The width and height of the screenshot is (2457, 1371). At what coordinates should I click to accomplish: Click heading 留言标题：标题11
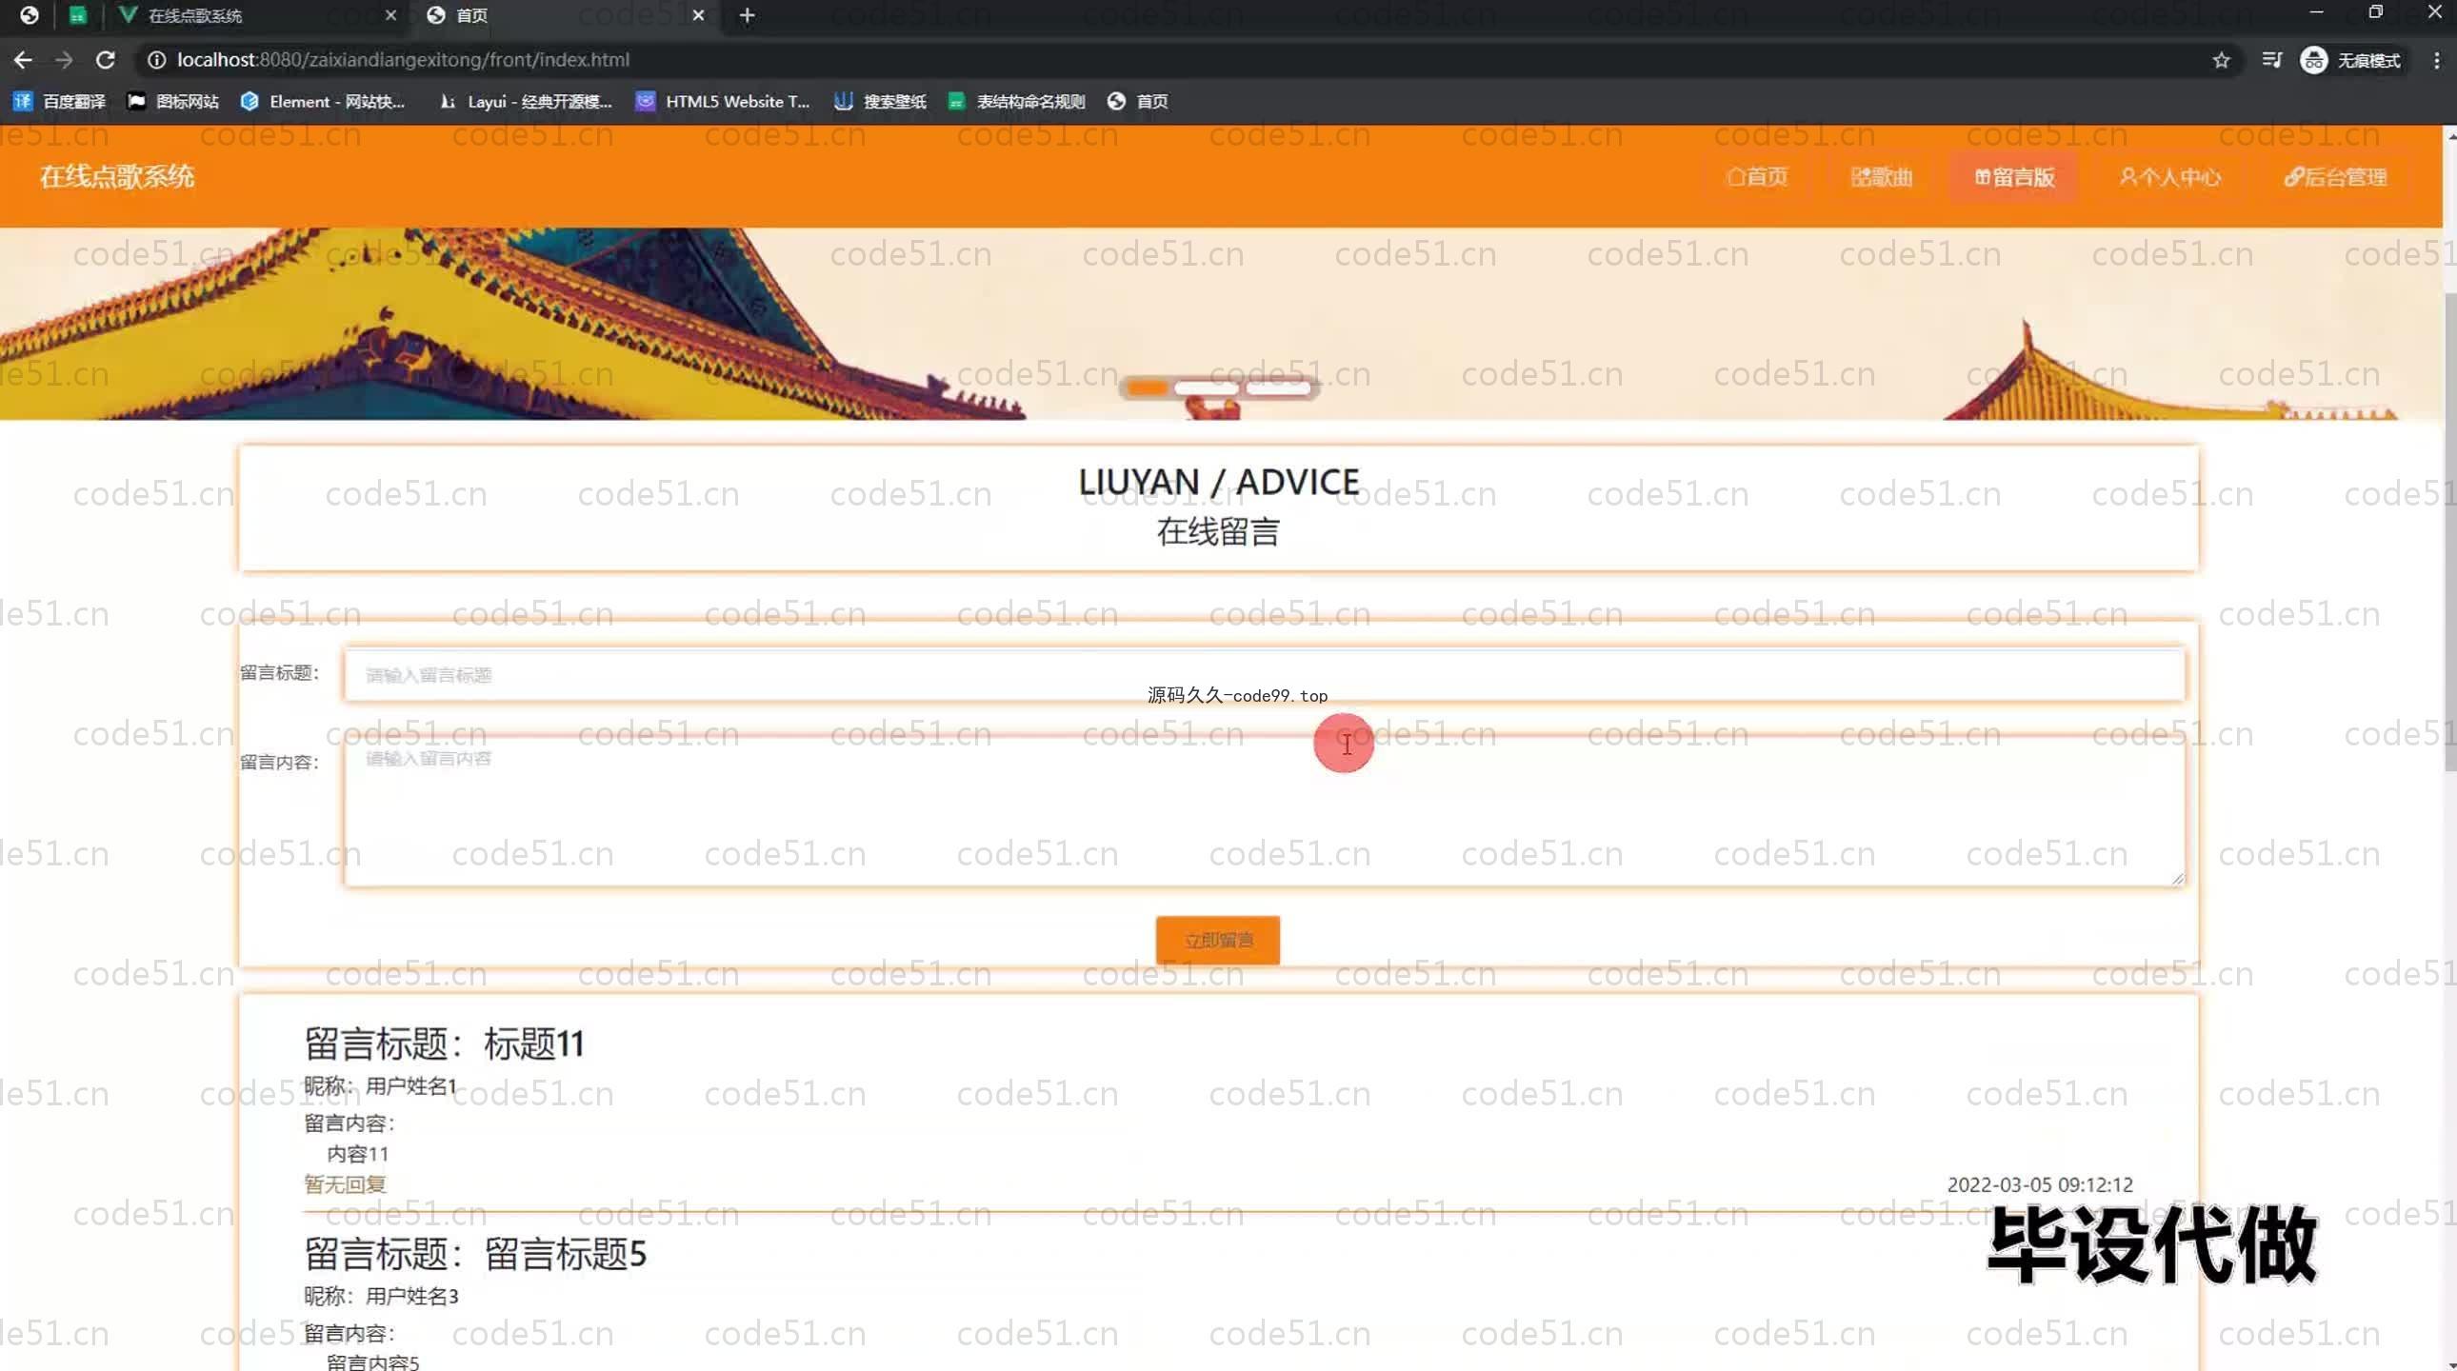pos(444,1043)
